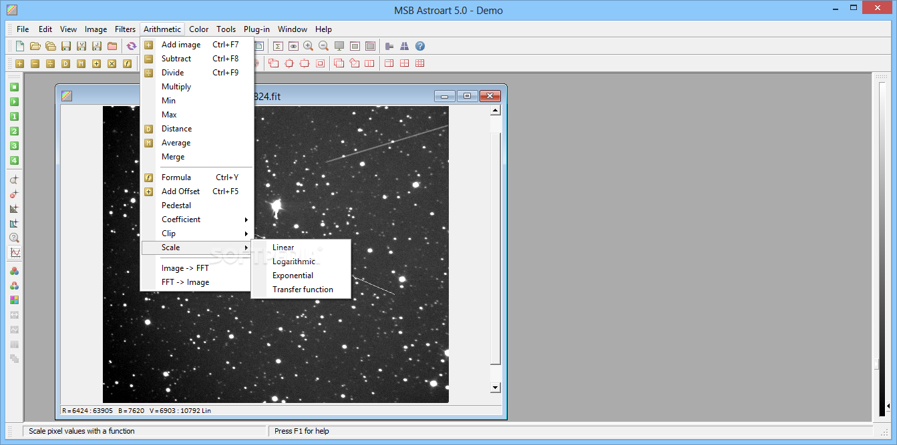Screen dimensions: 897x445
Task: Click the image window scroll up arrow
Action: point(495,111)
